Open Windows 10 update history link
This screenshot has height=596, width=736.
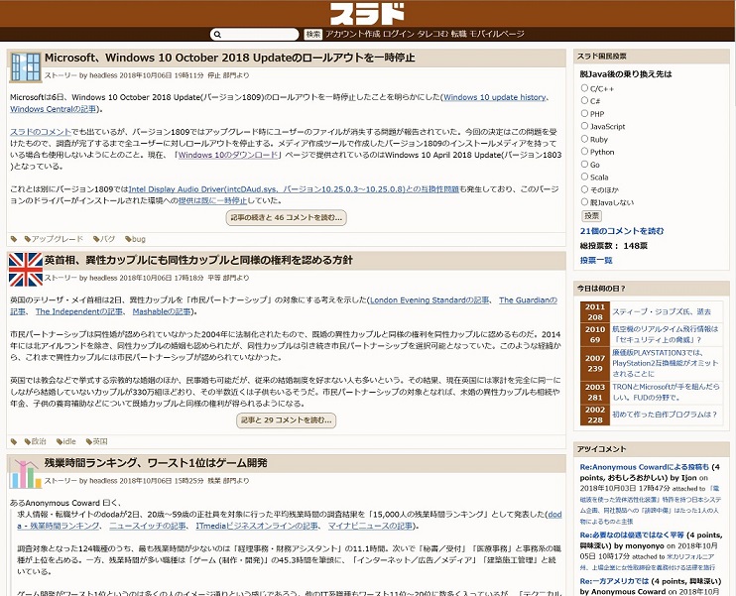pos(495,97)
